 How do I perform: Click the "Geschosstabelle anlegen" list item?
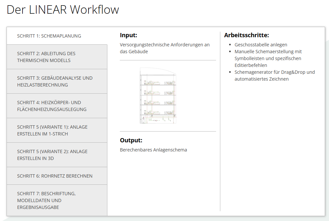pyautogui.click(x=261, y=45)
